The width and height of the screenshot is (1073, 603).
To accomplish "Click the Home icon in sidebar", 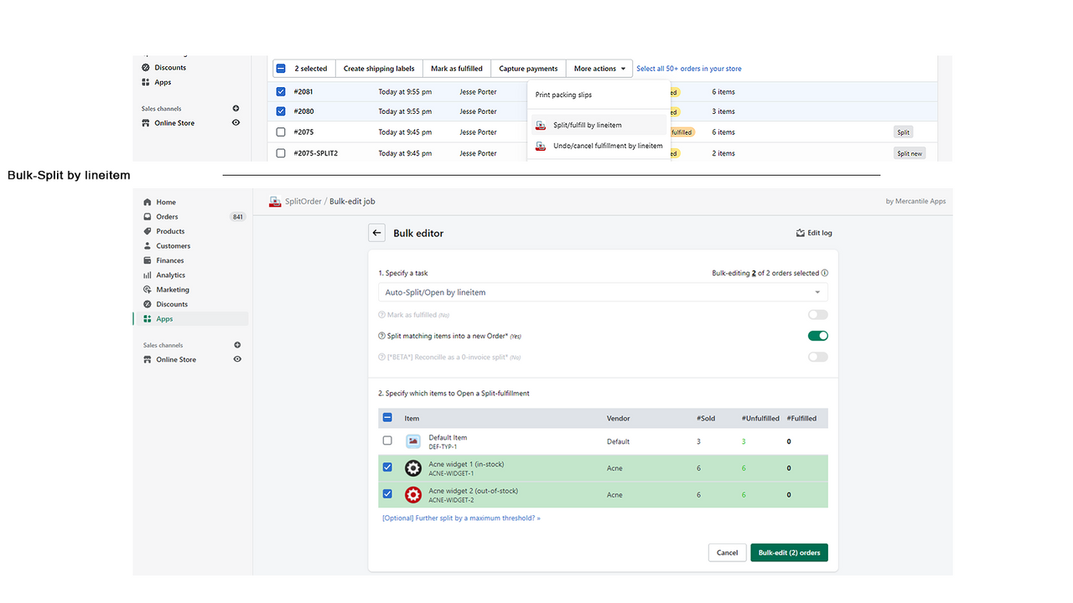I will 148,202.
